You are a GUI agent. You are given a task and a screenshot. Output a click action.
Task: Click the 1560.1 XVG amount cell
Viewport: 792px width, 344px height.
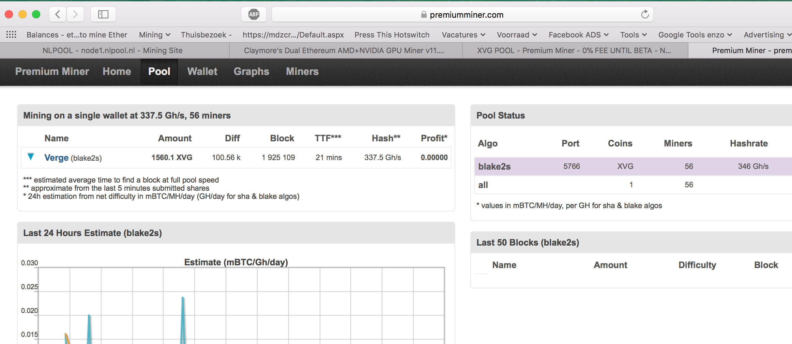coord(172,157)
